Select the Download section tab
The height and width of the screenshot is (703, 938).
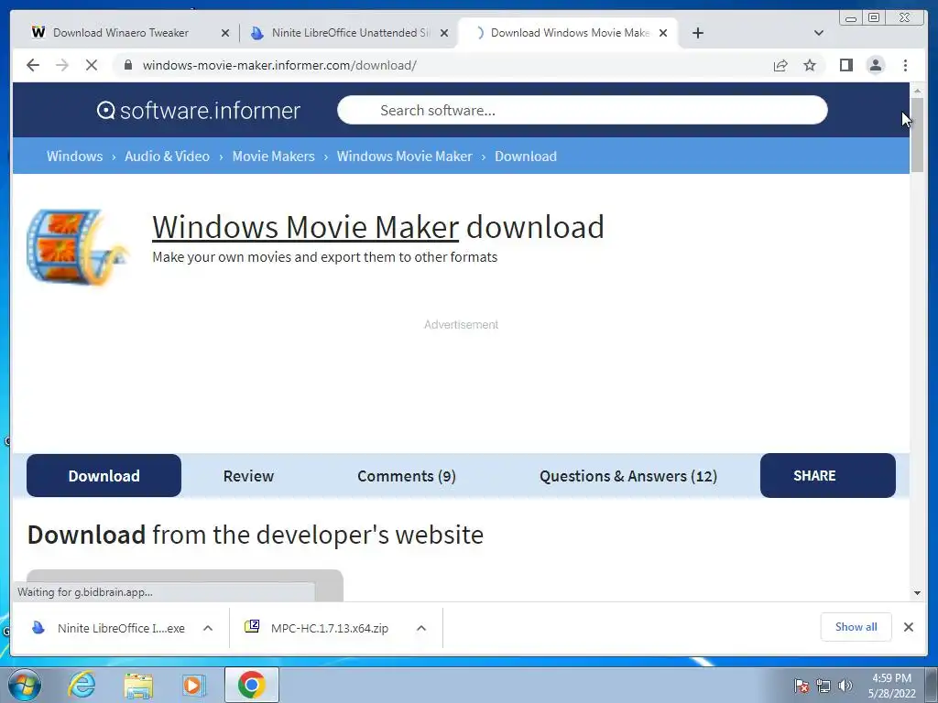[104, 476]
